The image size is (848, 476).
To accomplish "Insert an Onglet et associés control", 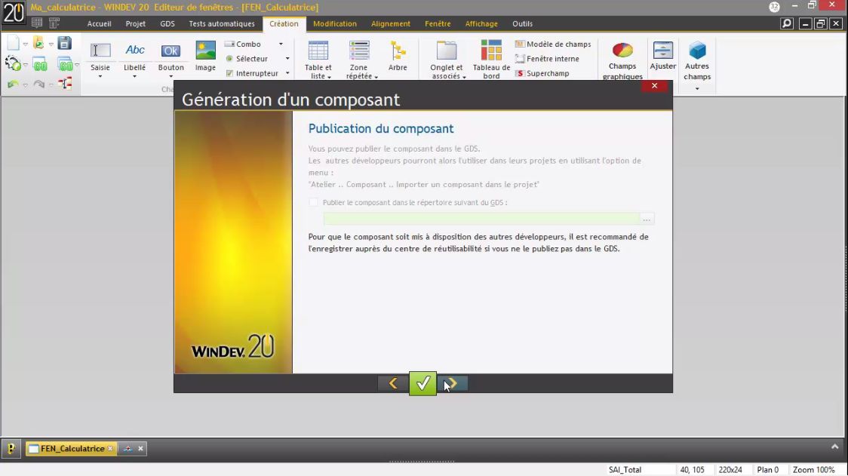I will pos(447,60).
